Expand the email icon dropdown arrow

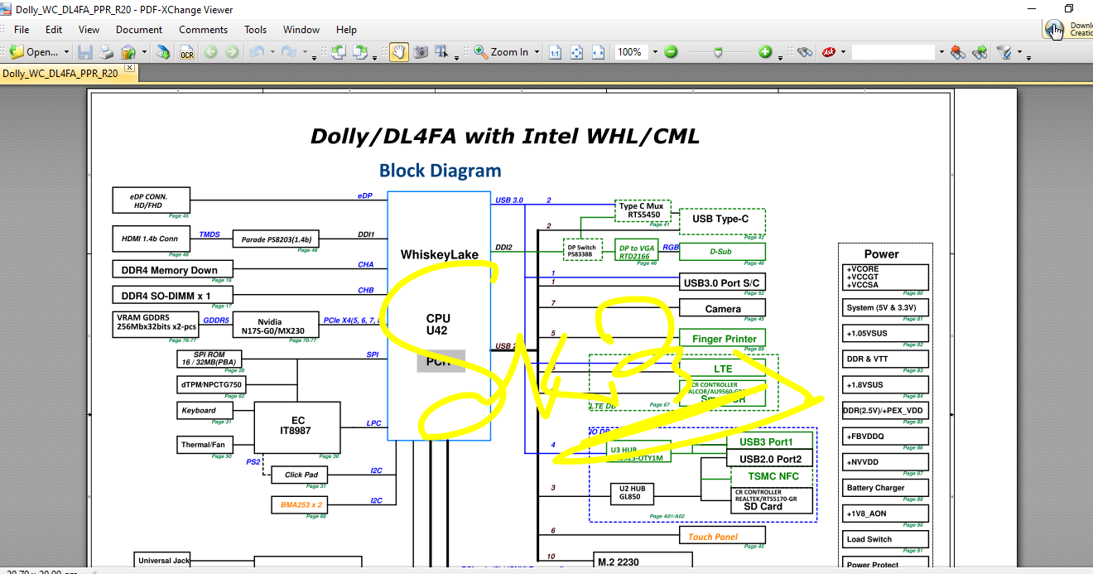144,51
